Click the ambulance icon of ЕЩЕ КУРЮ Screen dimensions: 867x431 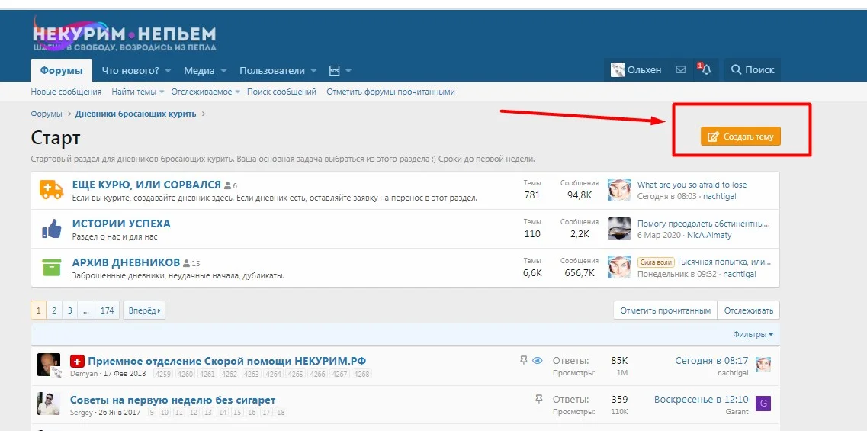[x=51, y=190]
